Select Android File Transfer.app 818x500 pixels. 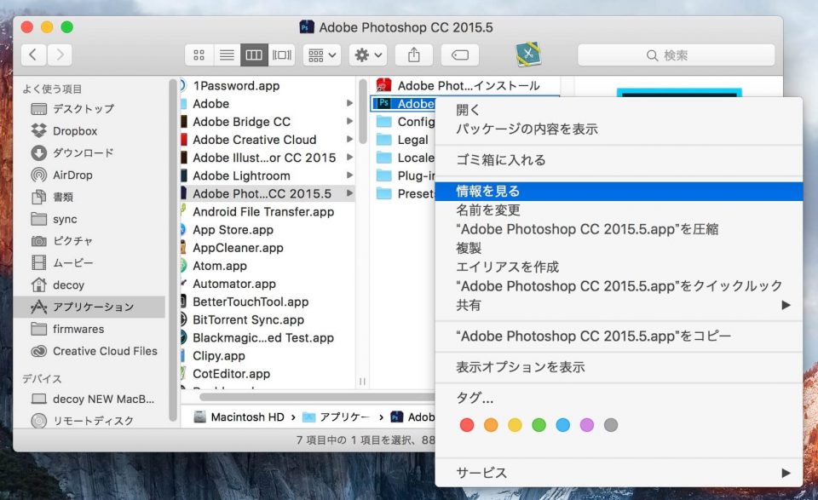pyautogui.click(x=268, y=212)
